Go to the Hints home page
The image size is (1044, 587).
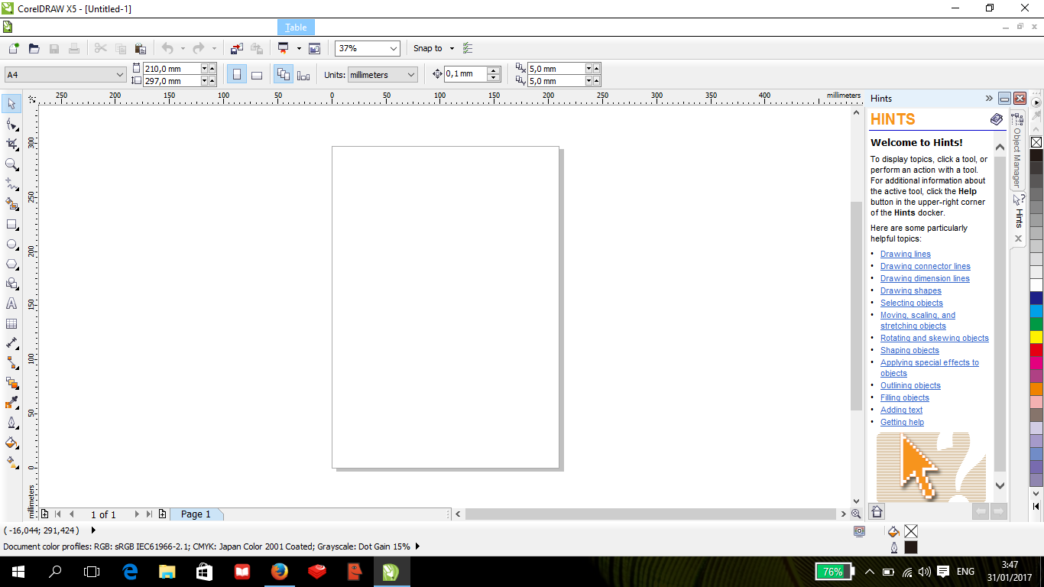[x=877, y=511]
